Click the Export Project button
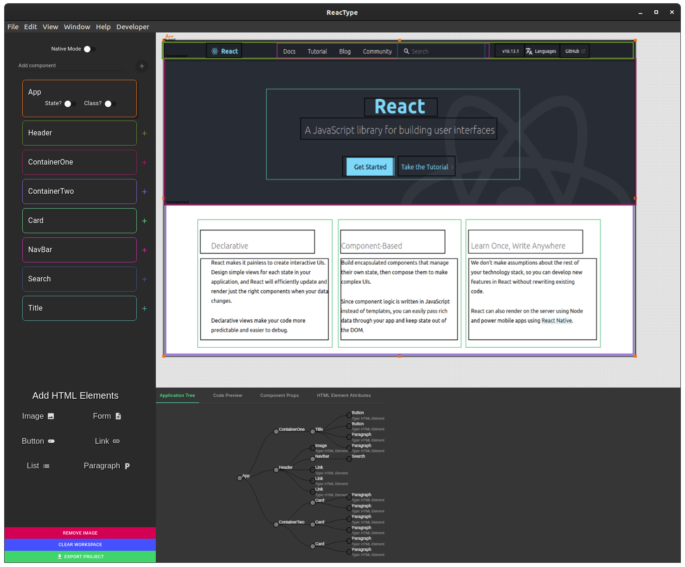The width and height of the screenshot is (685, 567). (80, 557)
